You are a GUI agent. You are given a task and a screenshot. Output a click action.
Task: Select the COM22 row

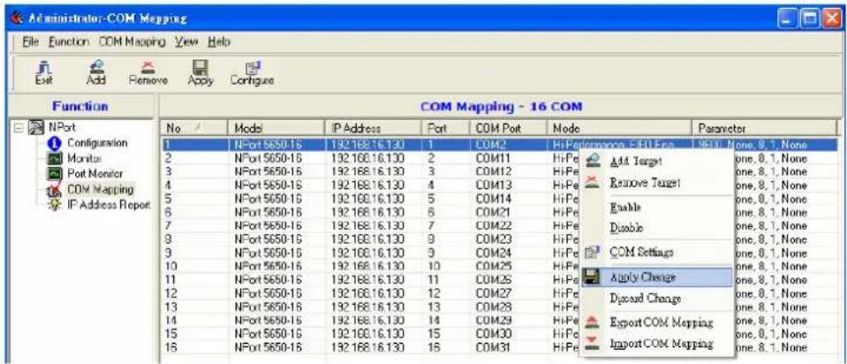pos(500,226)
